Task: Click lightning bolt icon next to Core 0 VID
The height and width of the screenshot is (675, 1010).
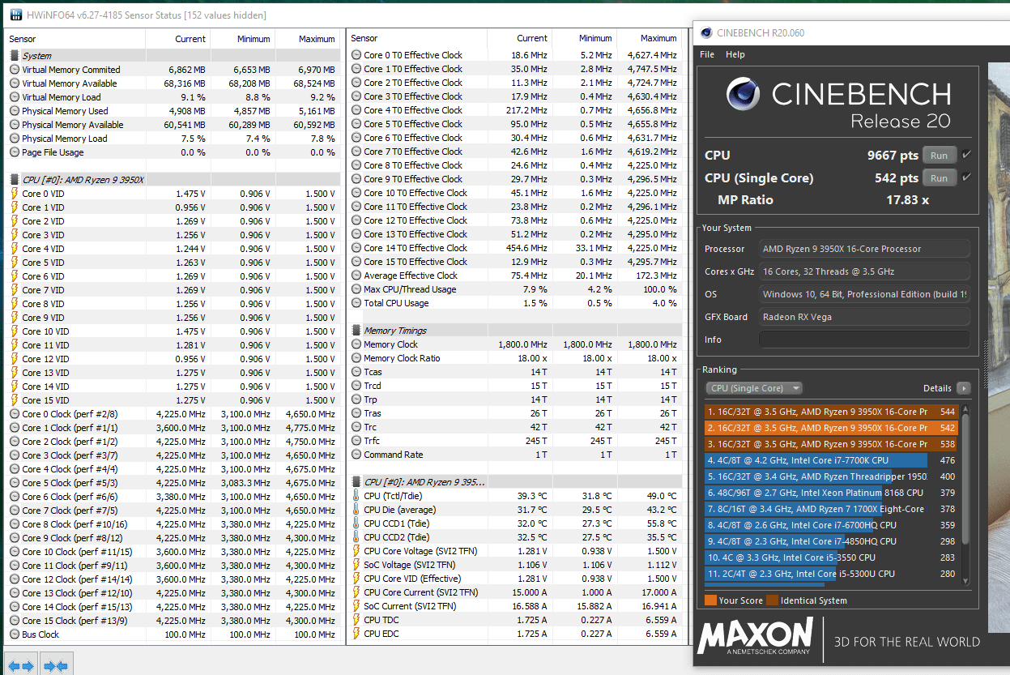Action: click(x=15, y=194)
